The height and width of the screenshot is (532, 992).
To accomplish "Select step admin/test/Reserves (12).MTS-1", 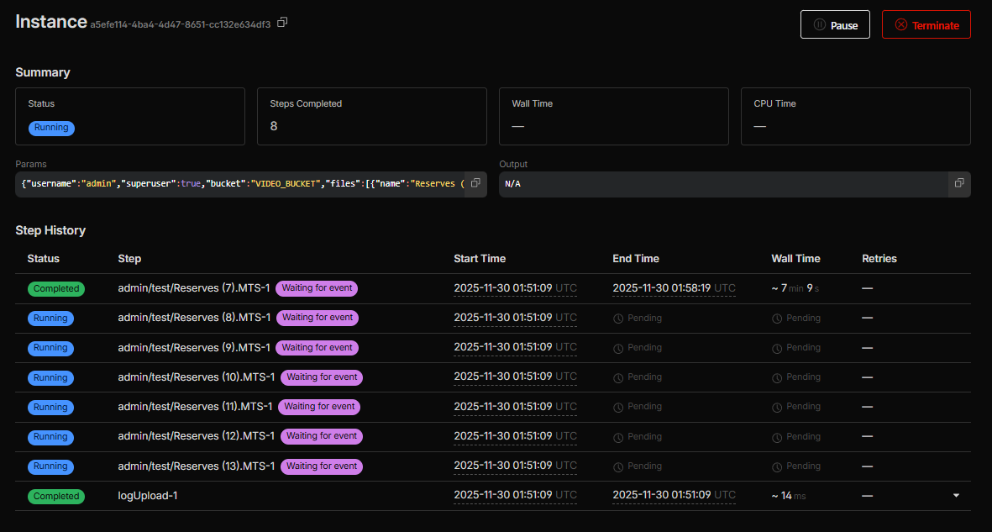I will [197, 436].
